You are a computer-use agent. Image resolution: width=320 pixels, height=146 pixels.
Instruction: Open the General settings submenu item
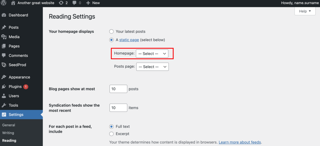click(x=8, y=125)
